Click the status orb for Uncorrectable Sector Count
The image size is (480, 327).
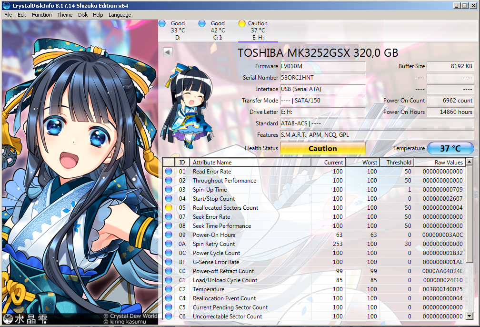pos(169,316)
